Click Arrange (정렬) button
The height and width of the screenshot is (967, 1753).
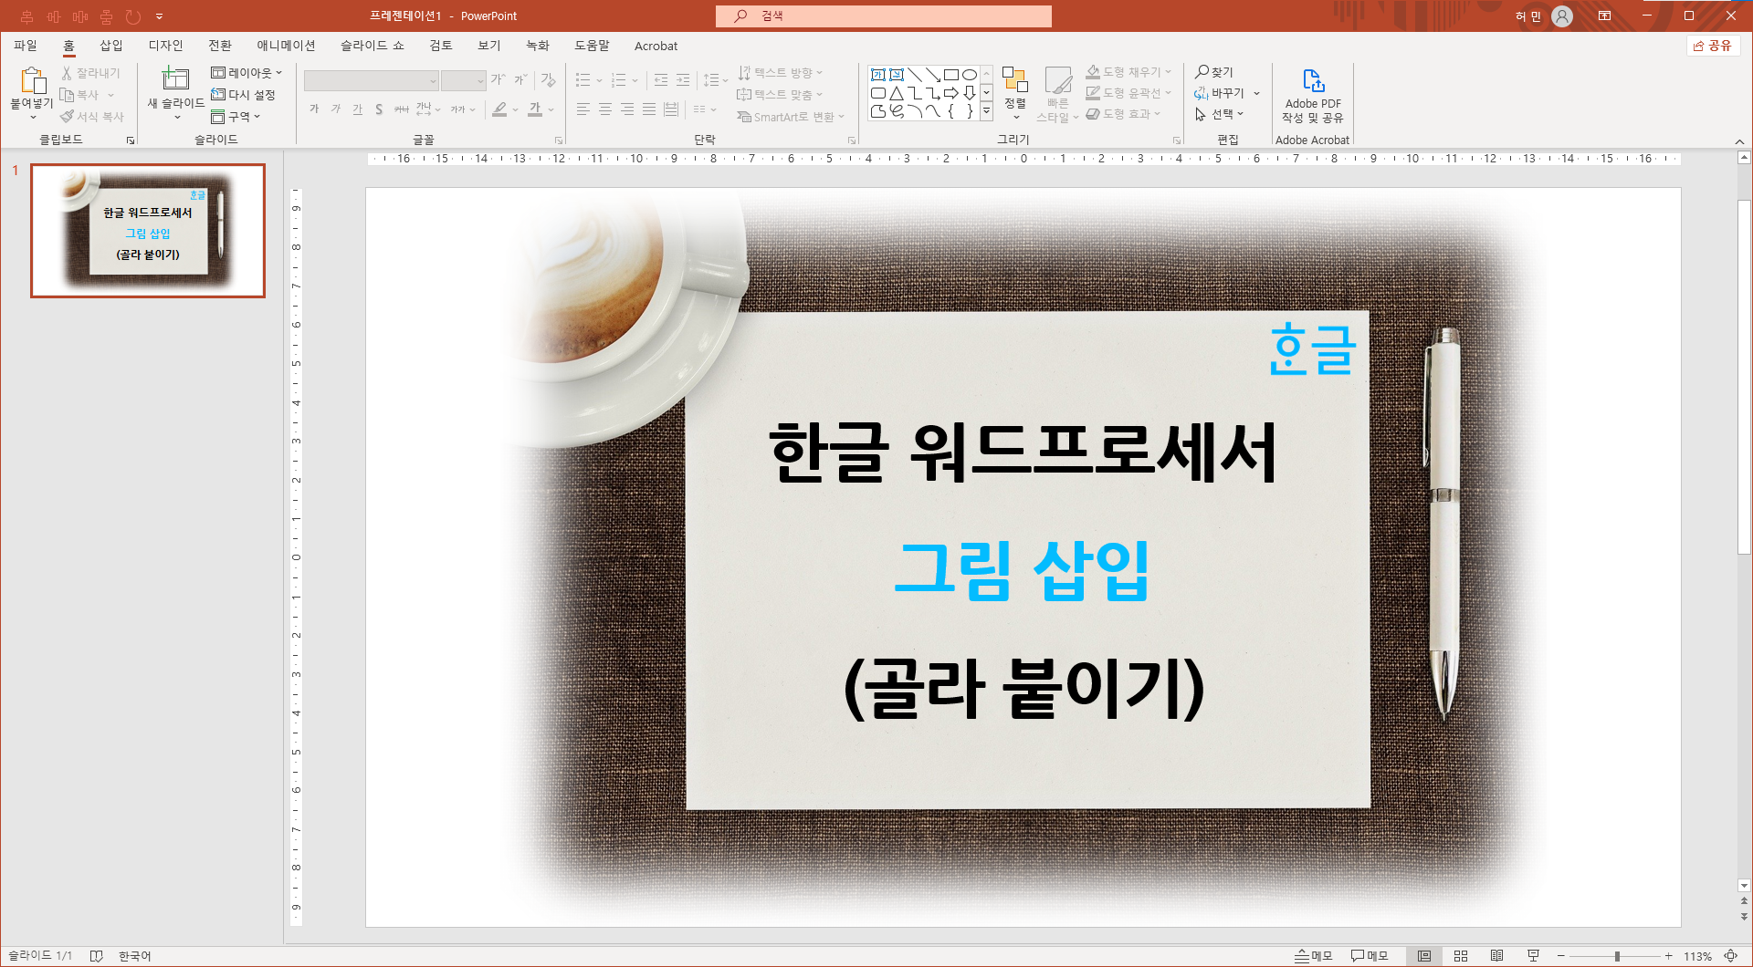click(x=1015, y=93)
